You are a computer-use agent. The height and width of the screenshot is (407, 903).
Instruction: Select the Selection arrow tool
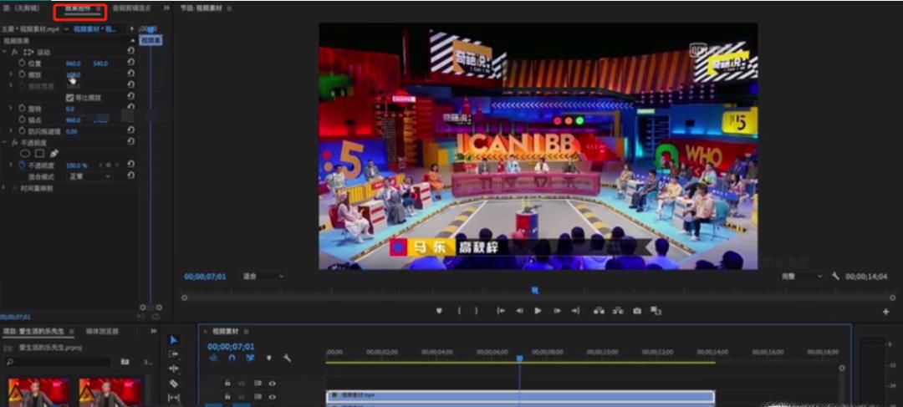(x=173, y=340)
